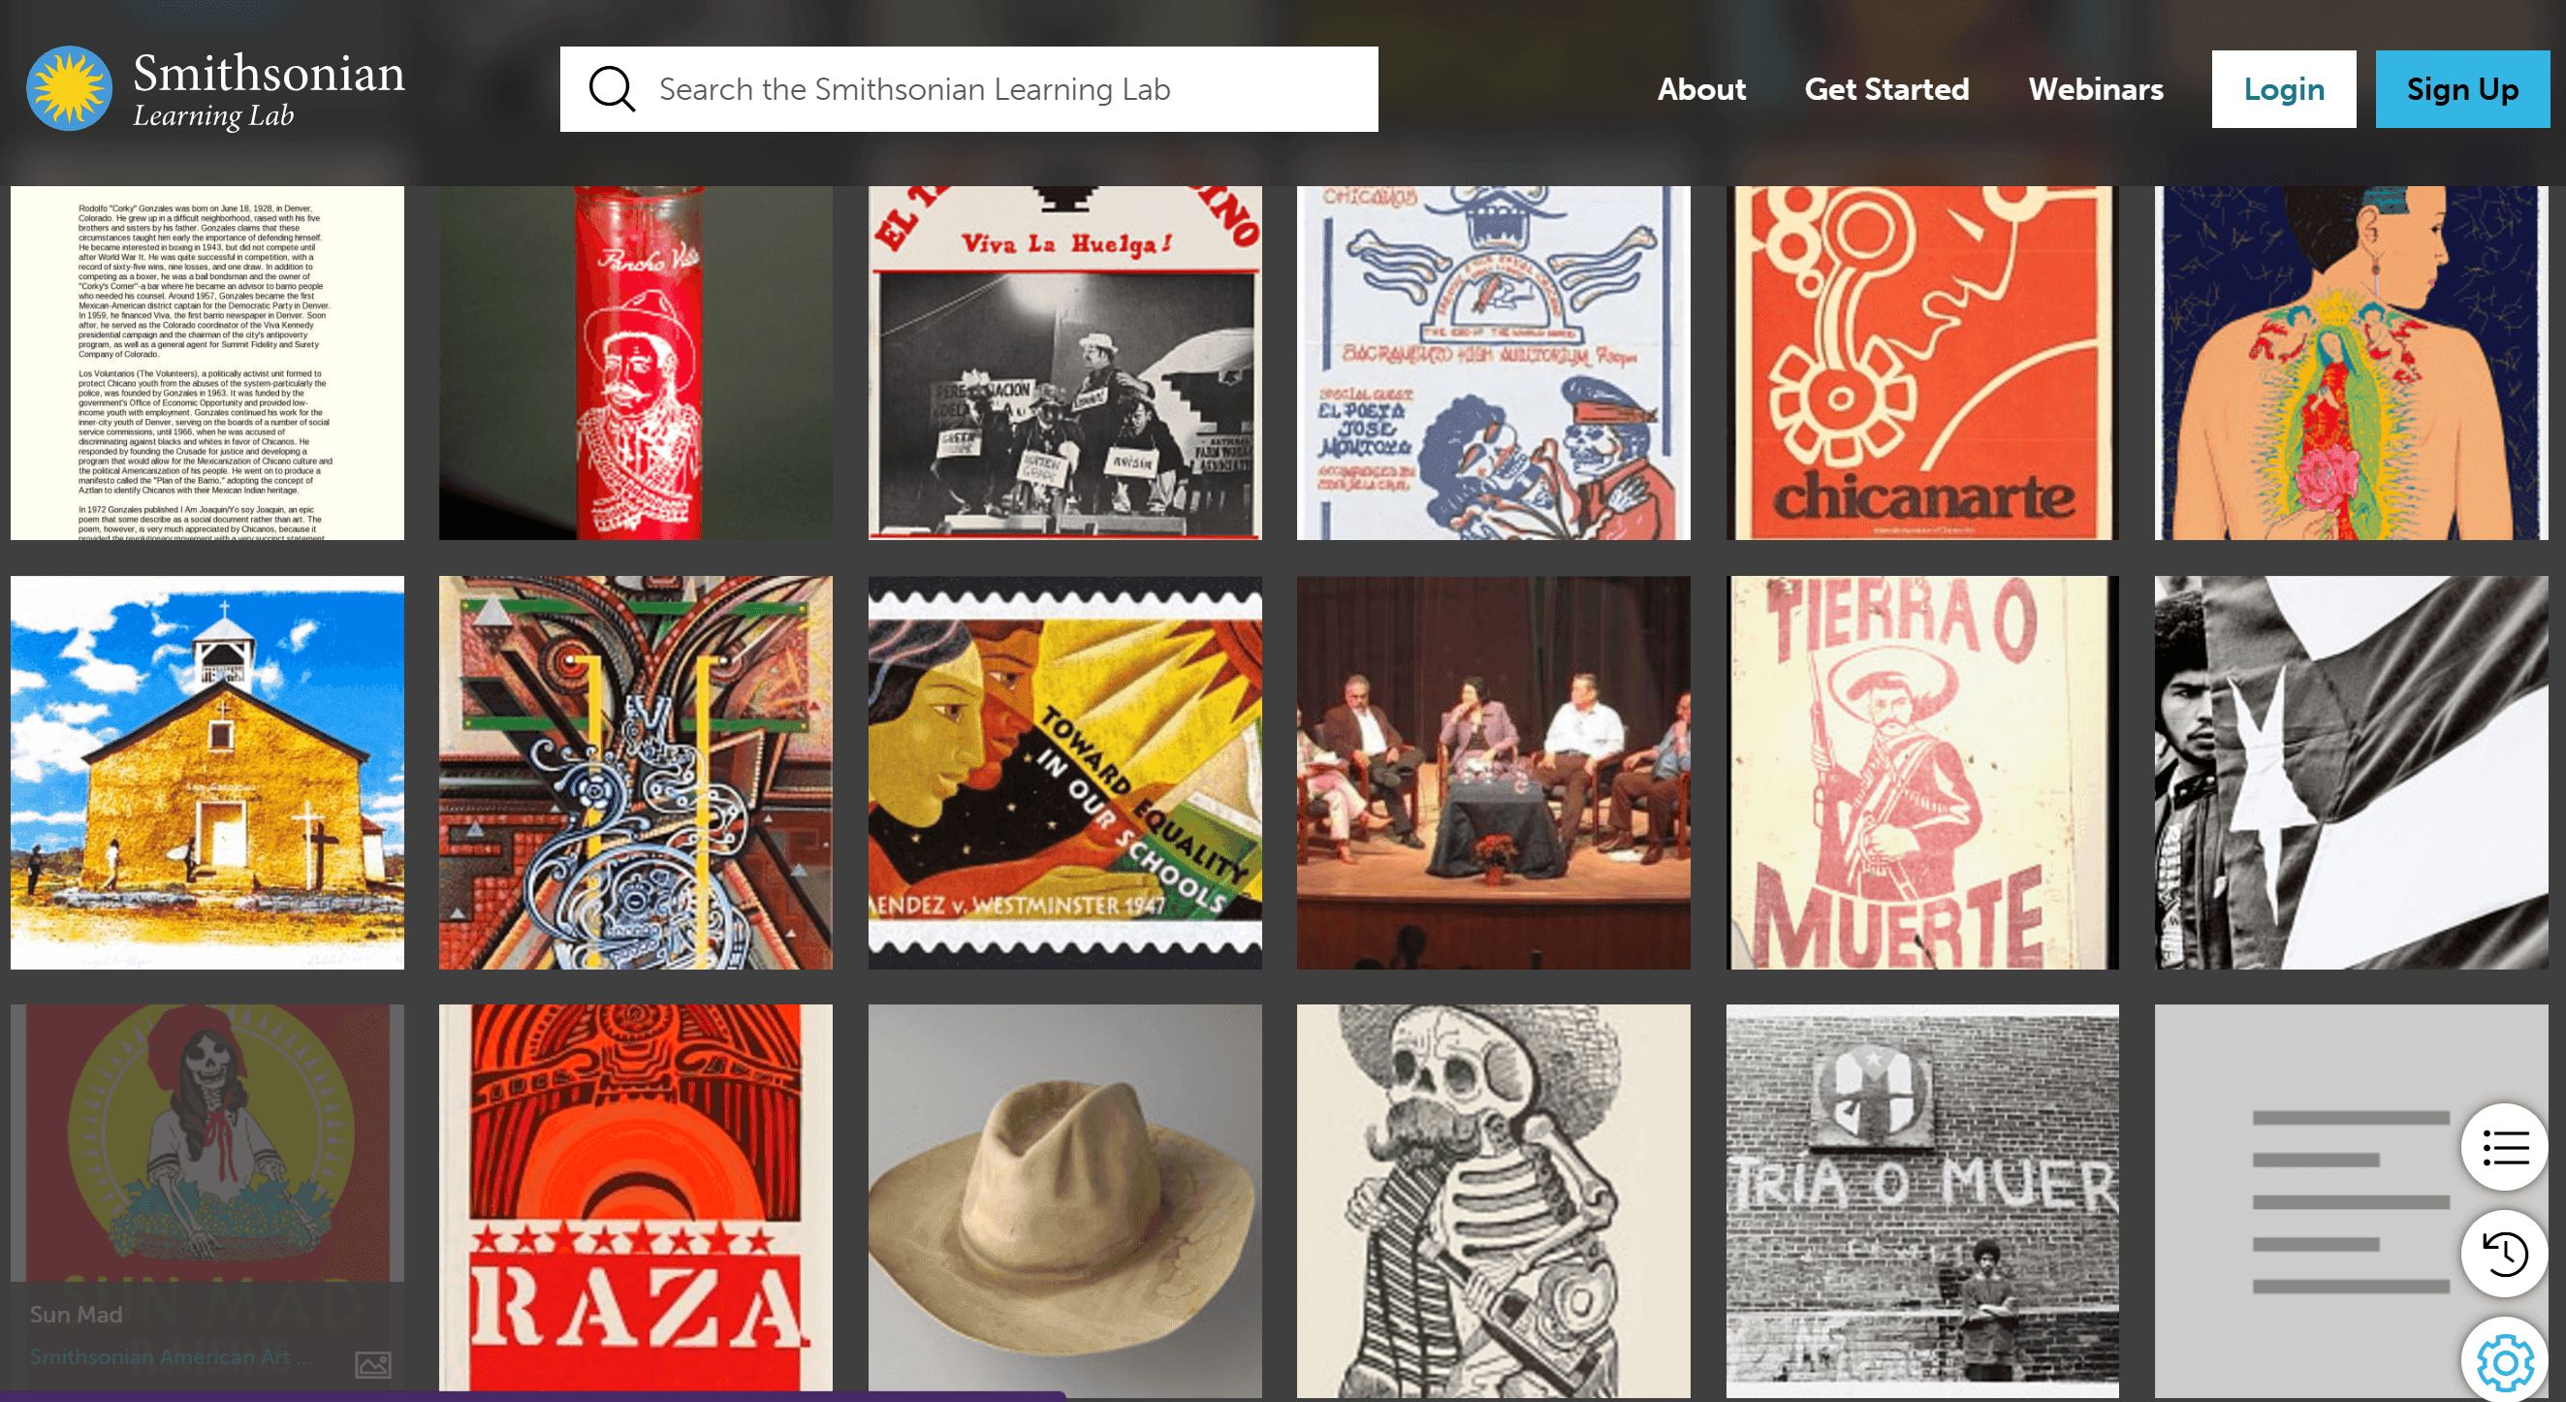Open the Corky Gonzales text document thumbnail
This screenshot has height=1402, width=2566.
(207, 363)
